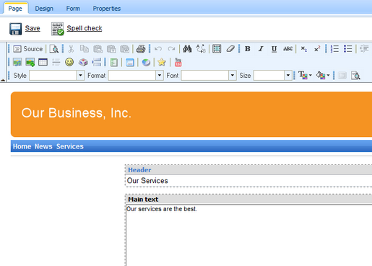The width and height of the screenshot is (372, 266).
Task: Run Spell check
Action: 77,29
